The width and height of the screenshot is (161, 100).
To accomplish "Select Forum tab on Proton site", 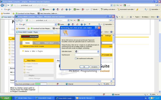I will (x=38, y=43).
